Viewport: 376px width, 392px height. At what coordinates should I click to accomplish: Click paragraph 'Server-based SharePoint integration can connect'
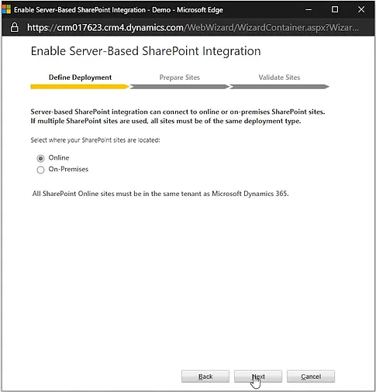(x=178, y=116)
